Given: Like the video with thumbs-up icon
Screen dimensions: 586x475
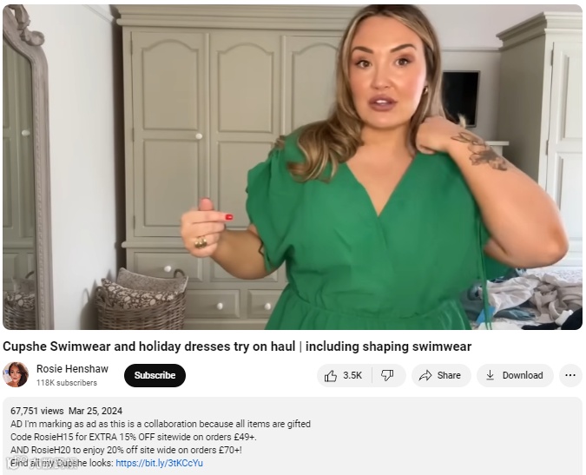Looking at the screenshot, I should 331,375.
